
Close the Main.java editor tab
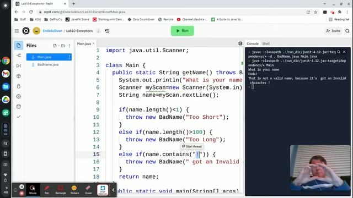pos(93,43)
